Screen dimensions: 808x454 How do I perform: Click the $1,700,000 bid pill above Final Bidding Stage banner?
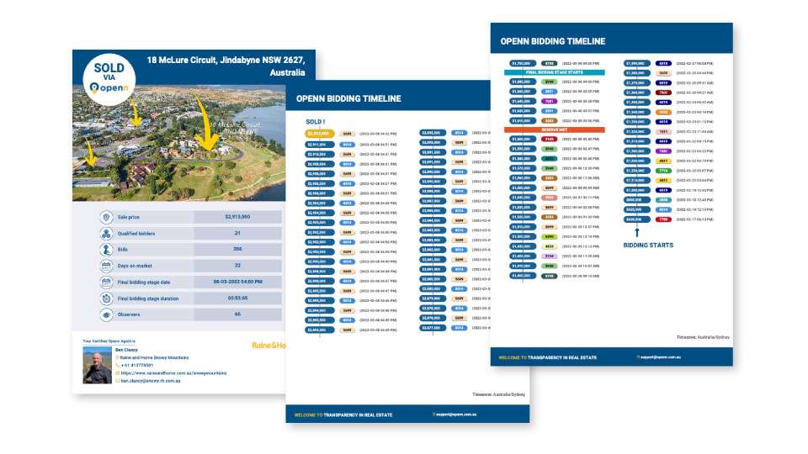click(523, 63)
